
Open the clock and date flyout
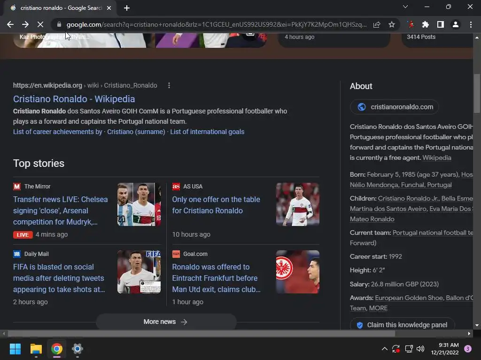point(445,349)
